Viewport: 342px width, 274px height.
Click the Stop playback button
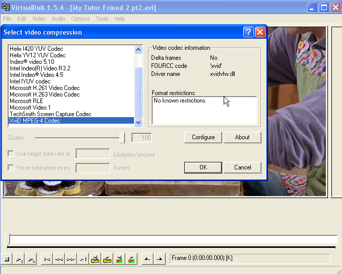(x=7, y=259)
